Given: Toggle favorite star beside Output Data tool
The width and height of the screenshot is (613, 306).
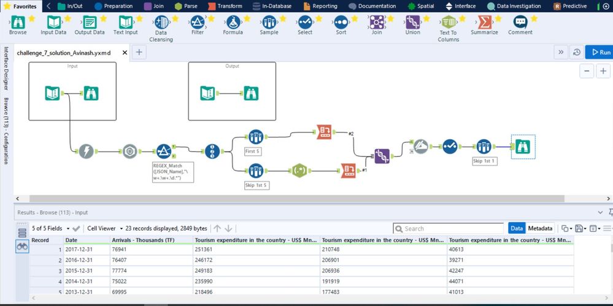Looking at the screenshot, I should pos(104,19).
